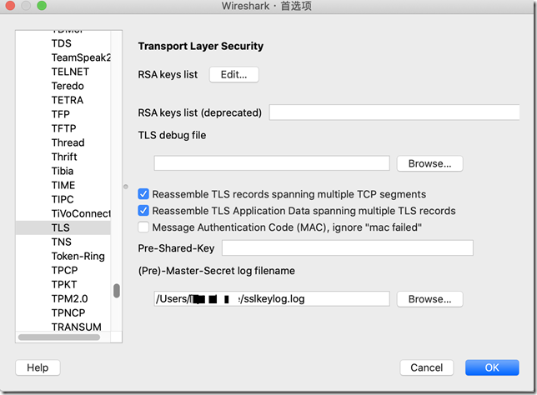Select TRANSUM protocol
The height and width of the screenshot is (395, 537).
63,327
